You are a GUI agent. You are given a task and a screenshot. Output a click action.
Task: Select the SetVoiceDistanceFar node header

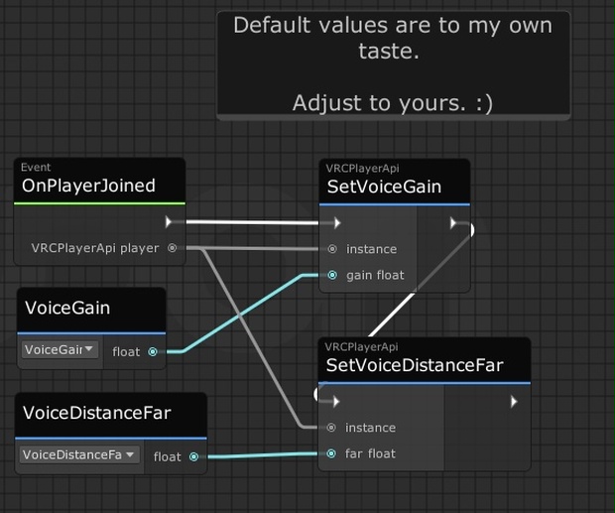(425, 360)
